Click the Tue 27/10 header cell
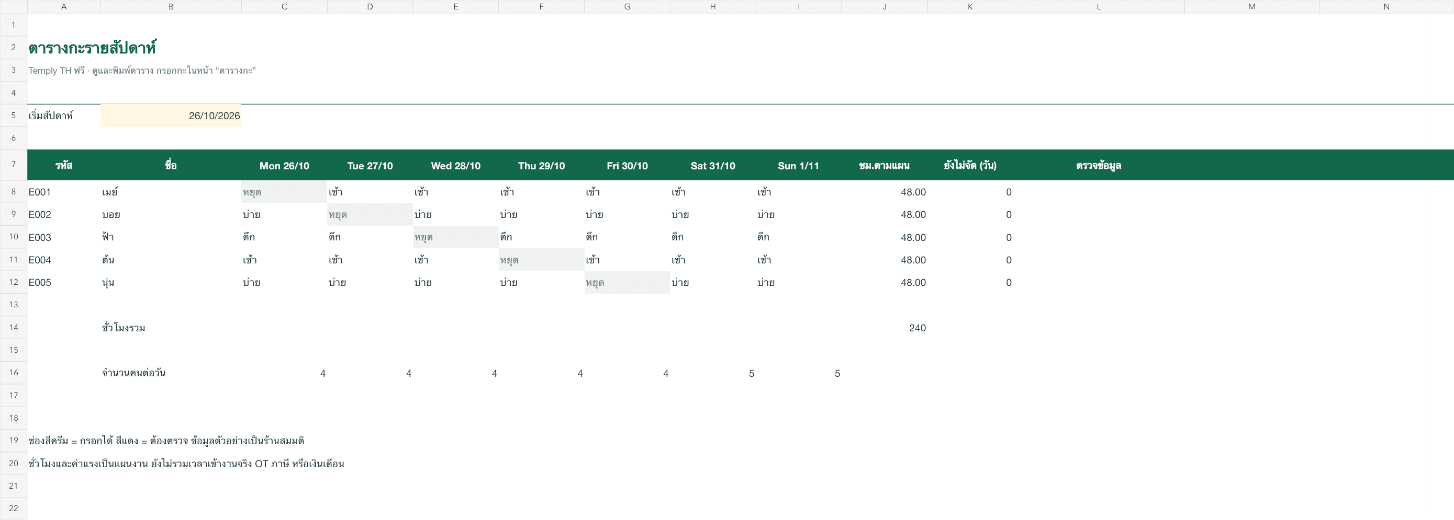Viewport: 1454px width, 520px height. click(370, 165)
